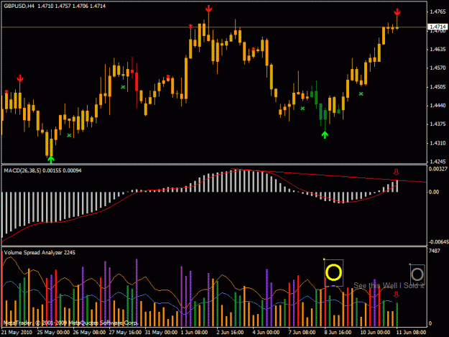449x337 pixels.
Task: Click the hollow red down arrow in the volume panel
Action: (396, 295)
